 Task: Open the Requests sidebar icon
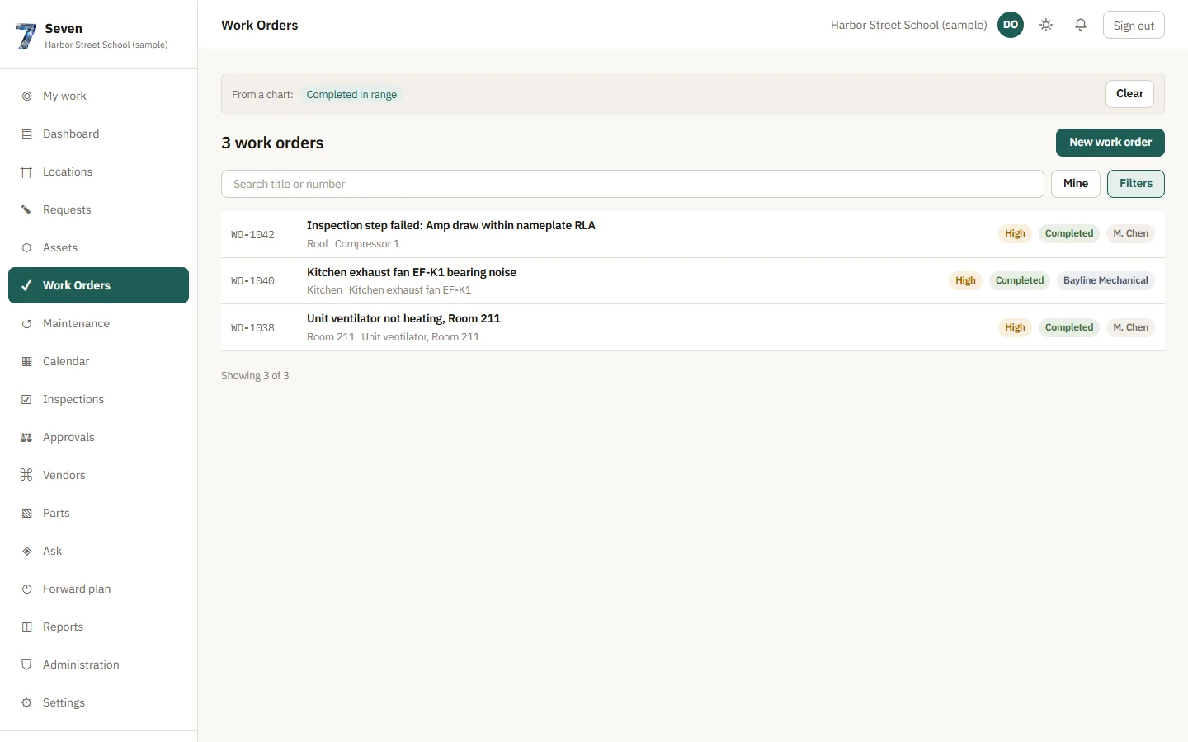pyautogui.click(x=26, y=209)
